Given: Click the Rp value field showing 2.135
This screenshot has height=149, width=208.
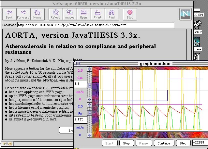Looking at the screenshot, I should click(80, 120).
